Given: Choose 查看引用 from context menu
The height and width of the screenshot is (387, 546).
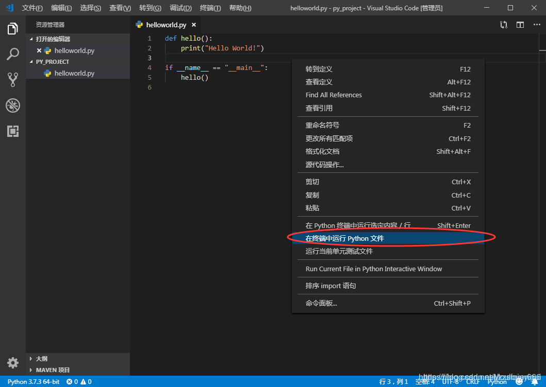Looking at the screenshot, I should (x=388, y=108).
